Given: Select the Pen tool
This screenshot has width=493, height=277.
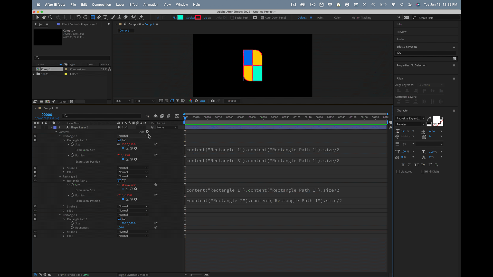Looking at the screenshot, I should 99,17.
